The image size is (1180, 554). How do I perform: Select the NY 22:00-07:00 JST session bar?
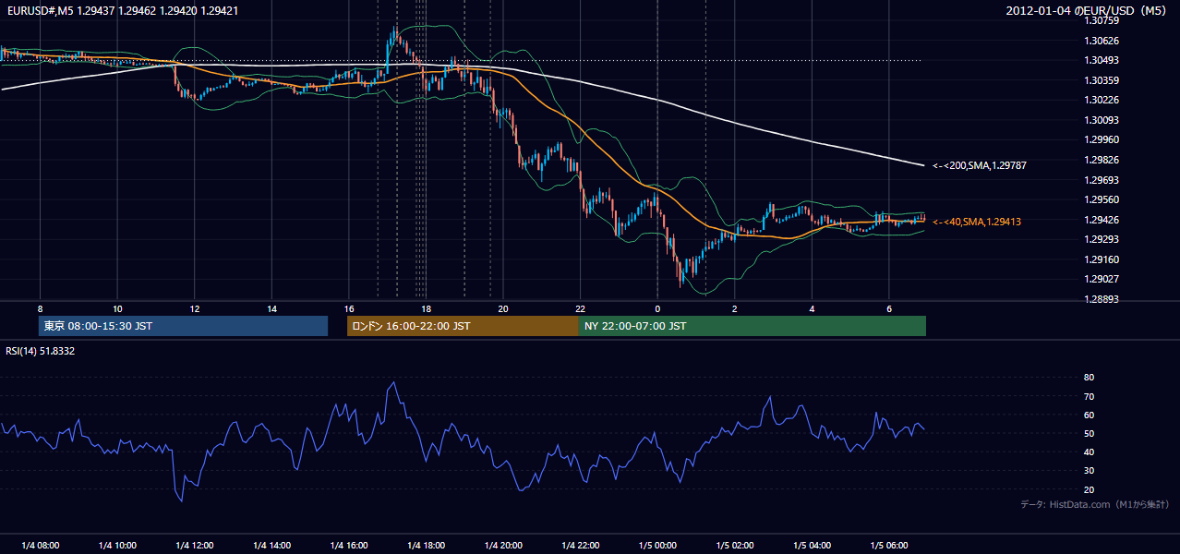pos(752,326)
